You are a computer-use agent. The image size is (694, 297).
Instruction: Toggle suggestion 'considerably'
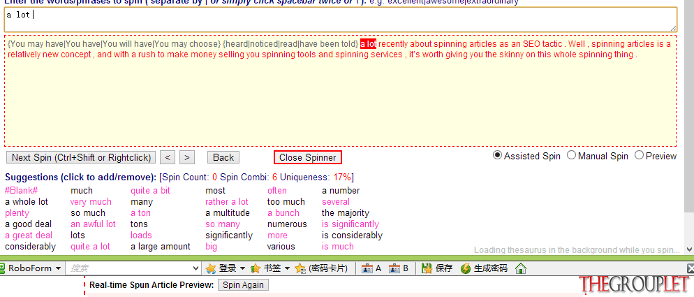(31, 247)
